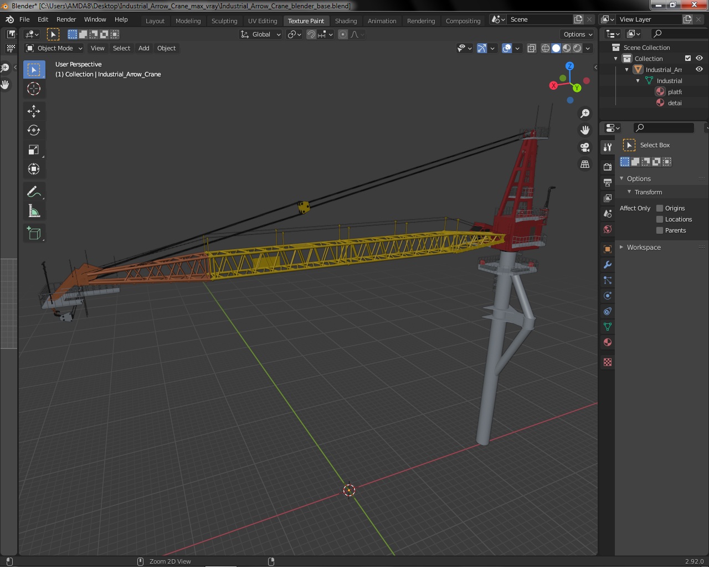Enable the Locations checkbox

[660, 219]
